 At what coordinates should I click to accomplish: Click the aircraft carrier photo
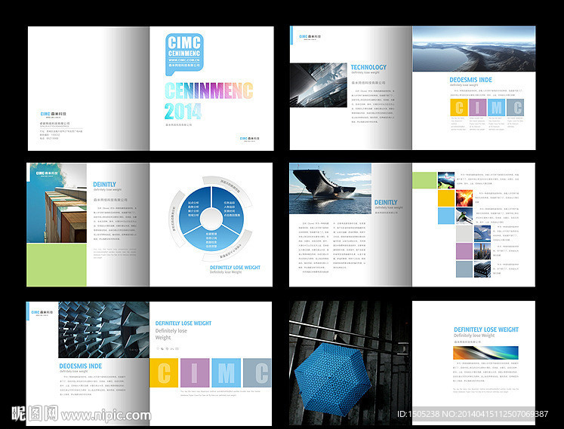[x=330, y=189]
